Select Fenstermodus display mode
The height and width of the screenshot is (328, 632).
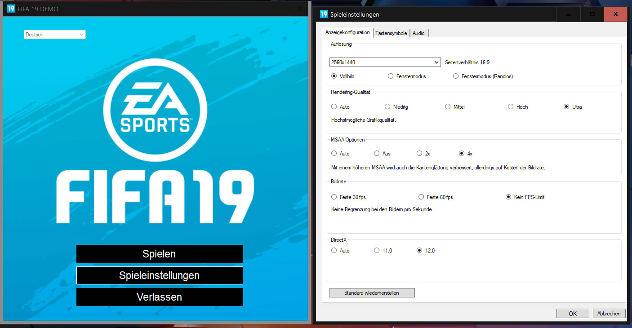[390, 76]
